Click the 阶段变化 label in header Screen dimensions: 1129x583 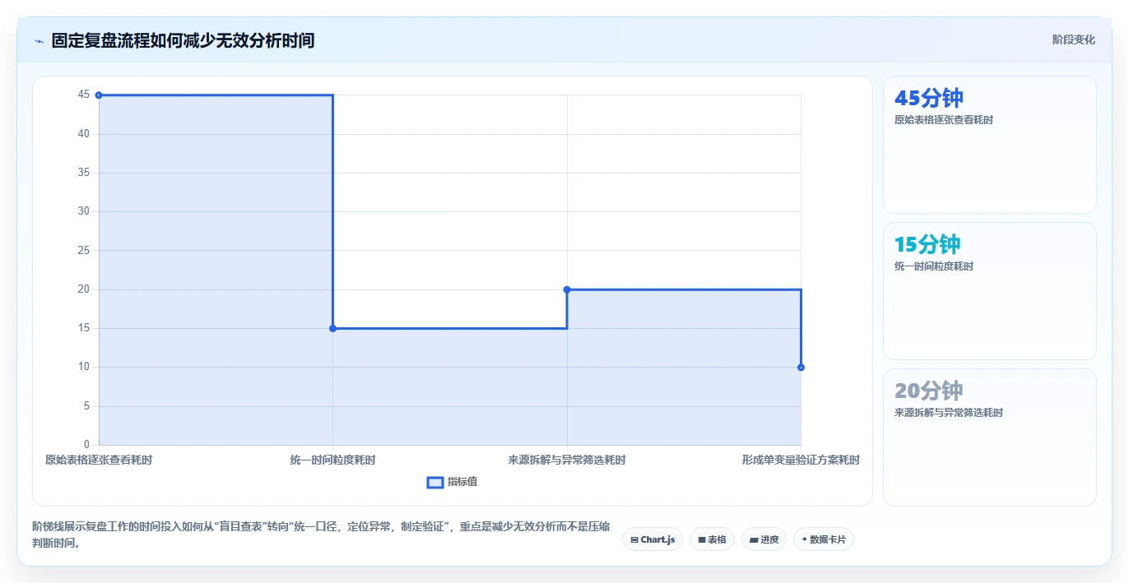pyautogui.click(x=1073, y=39)
